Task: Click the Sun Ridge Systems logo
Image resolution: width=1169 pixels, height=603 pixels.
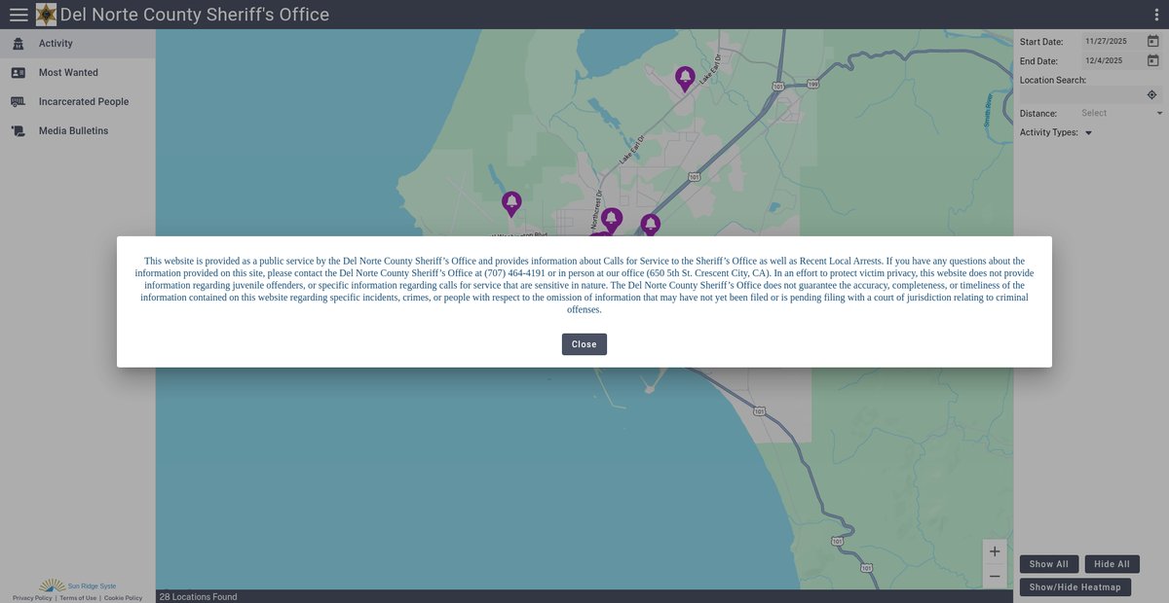Action: click(78, 585)
